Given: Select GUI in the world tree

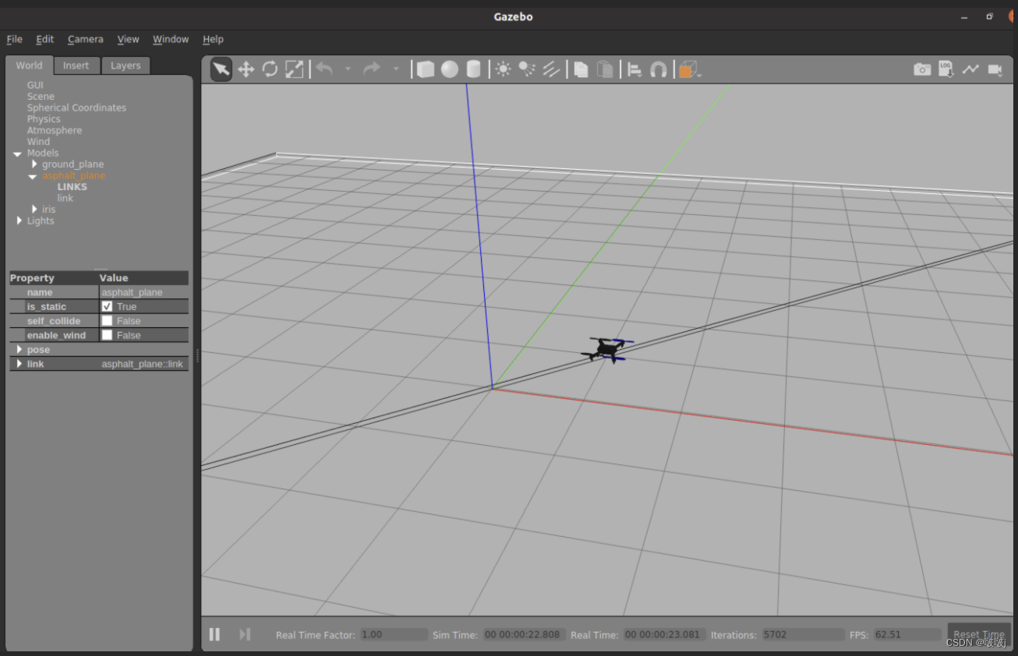Looking at the screenshot, I should pyautogui.click(x=35, y=85).
